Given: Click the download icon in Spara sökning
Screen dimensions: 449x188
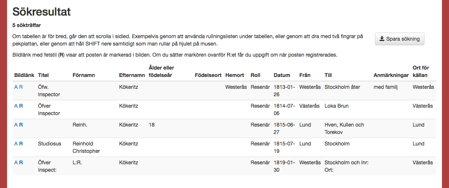Looking at the screenshot, I should point(382,39).
